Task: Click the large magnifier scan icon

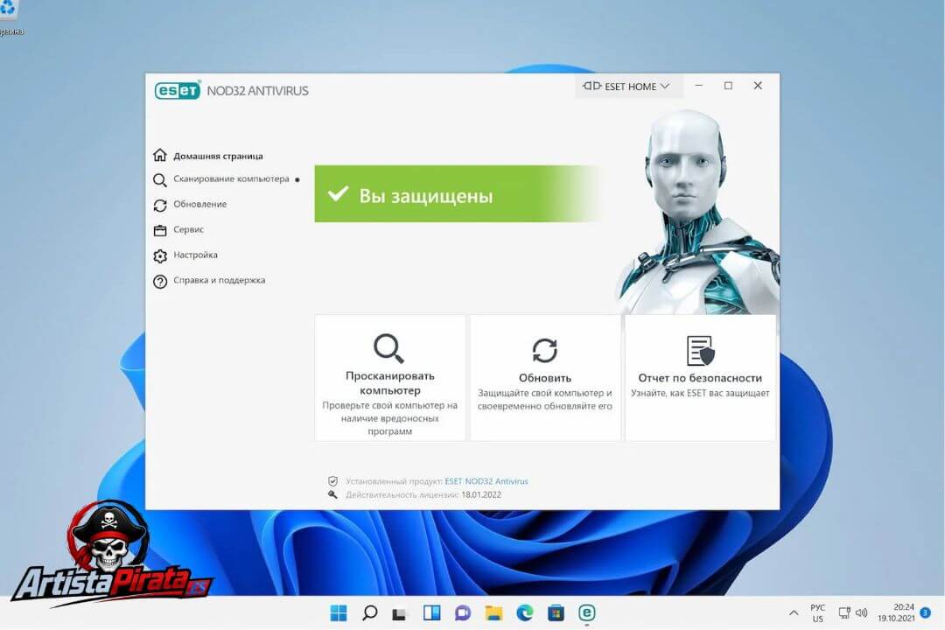Action: [x=388, y=348]
